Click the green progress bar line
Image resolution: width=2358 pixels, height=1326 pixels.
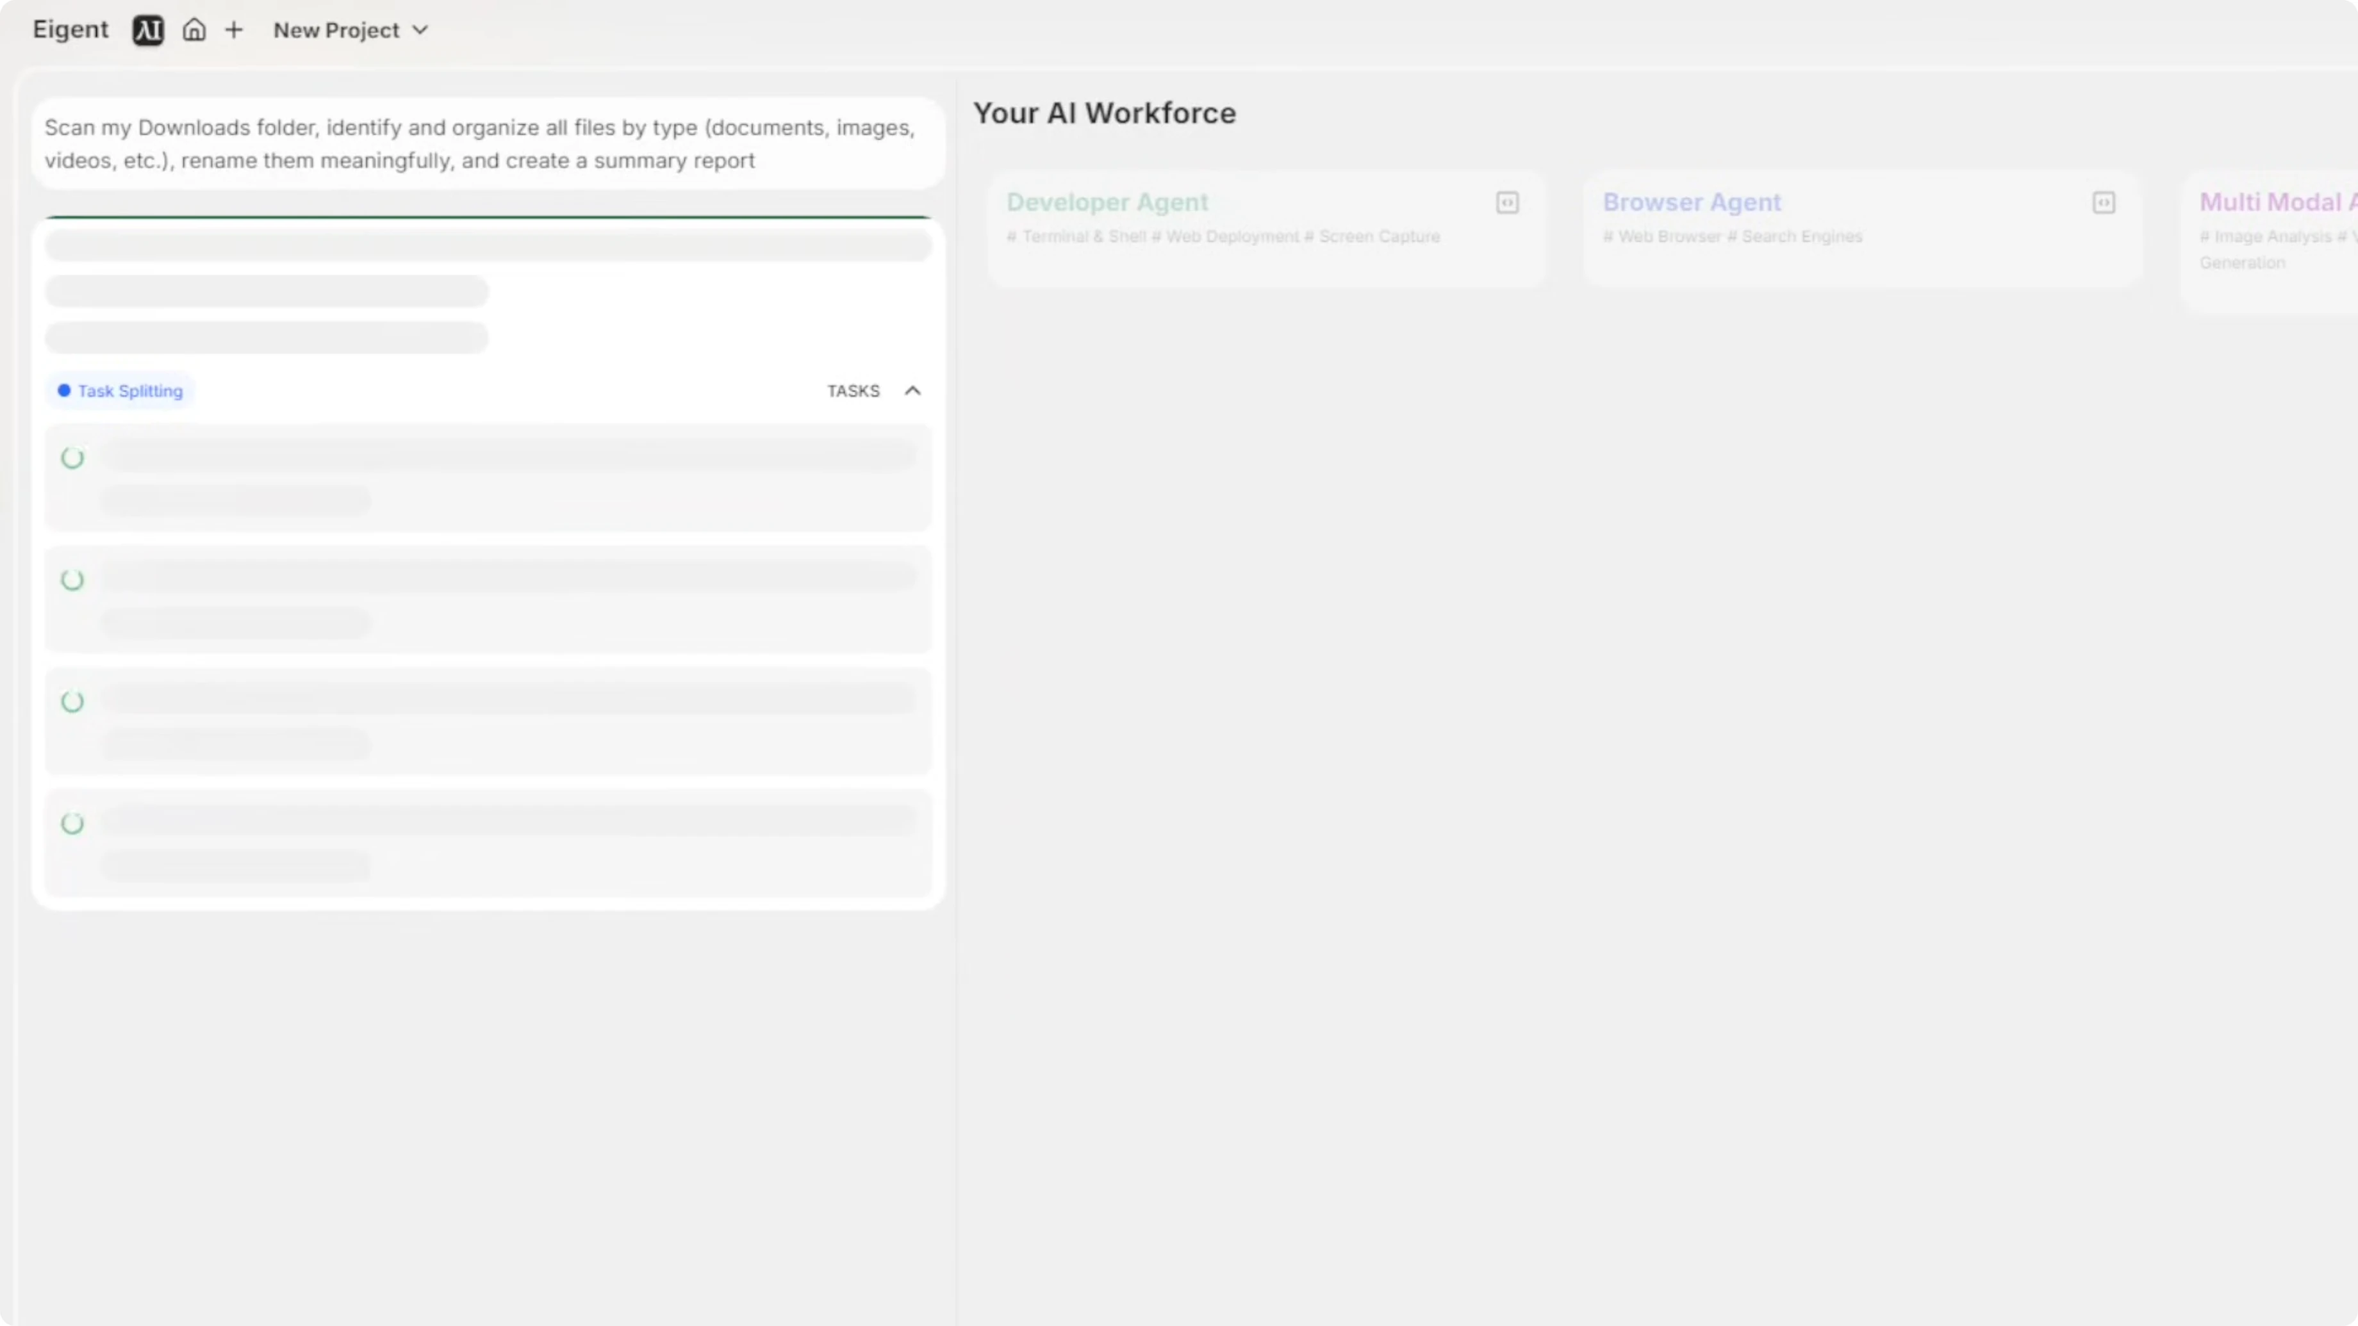pyautogui.click(x=488, y=218)
